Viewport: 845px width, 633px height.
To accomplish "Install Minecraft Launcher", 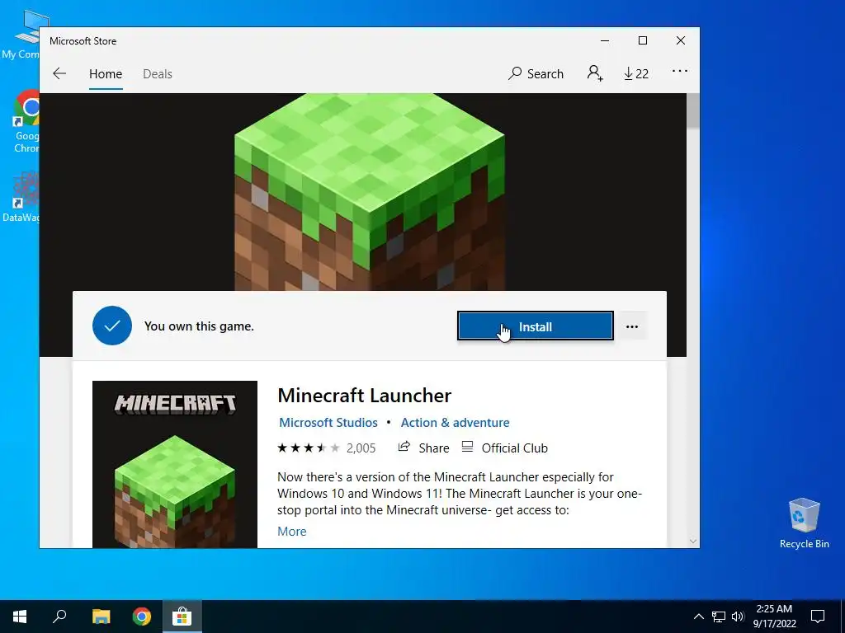I will coord(535,326).
